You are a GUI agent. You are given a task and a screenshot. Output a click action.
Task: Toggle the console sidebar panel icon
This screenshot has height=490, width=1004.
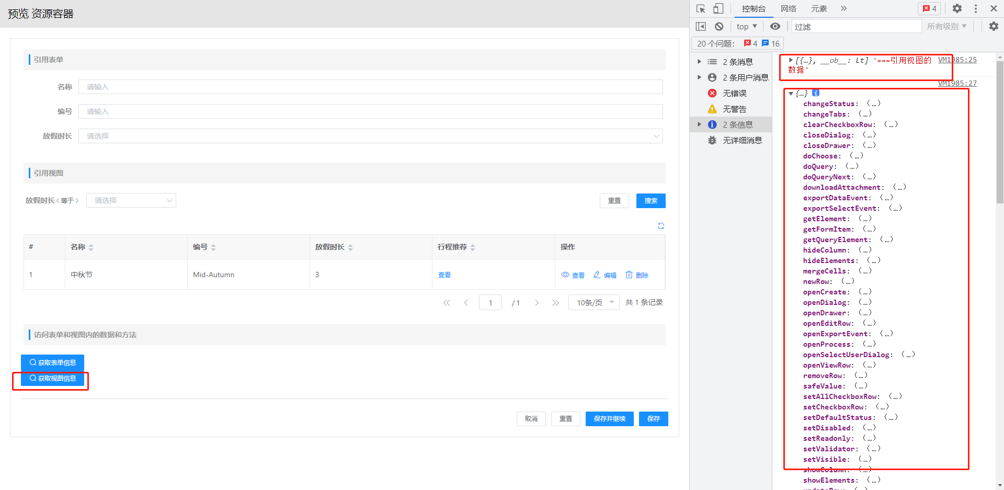click(x=701, y=26)
